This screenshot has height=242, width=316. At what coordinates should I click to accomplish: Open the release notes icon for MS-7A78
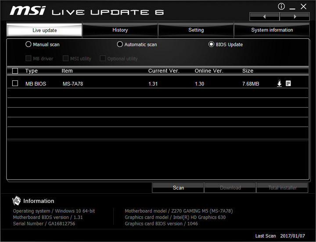[288, 83]
